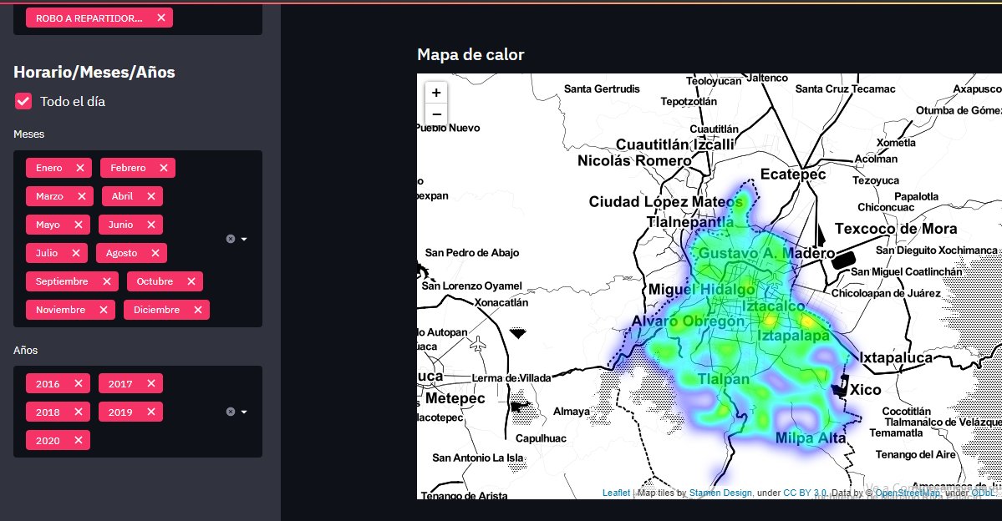The width and height of the screenshot is (1002, 521).
Task: Remove Marzo from the months
Action: (x=82, y=196)
